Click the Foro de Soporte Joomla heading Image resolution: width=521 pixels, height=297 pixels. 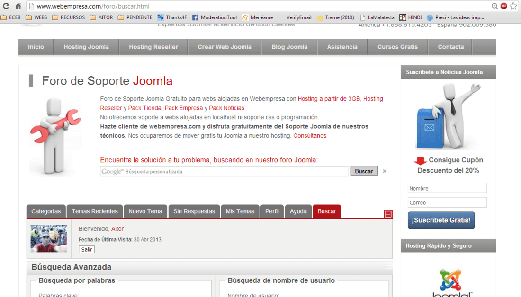[x=107, y=81]
